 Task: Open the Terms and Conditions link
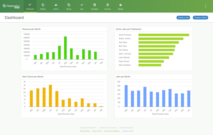click(112, 131)
